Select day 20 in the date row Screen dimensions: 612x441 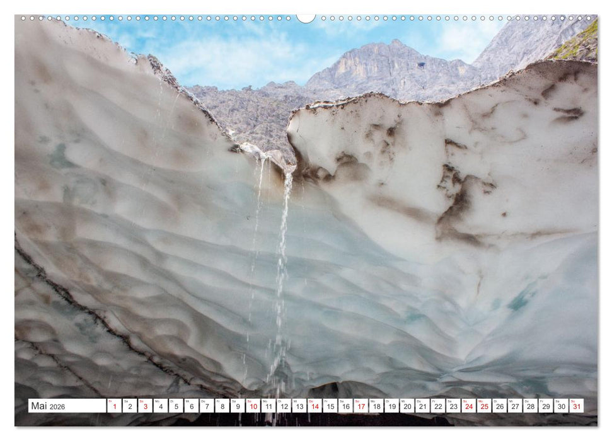point(407,408)
